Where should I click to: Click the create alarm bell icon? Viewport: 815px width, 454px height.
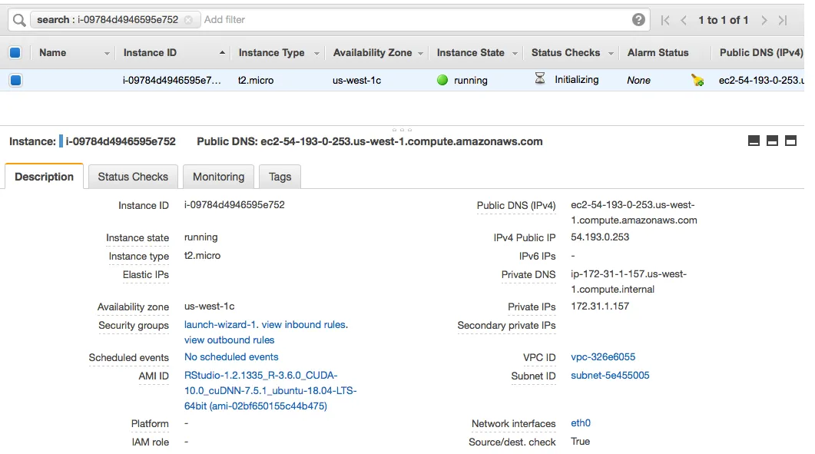(697, 80)
